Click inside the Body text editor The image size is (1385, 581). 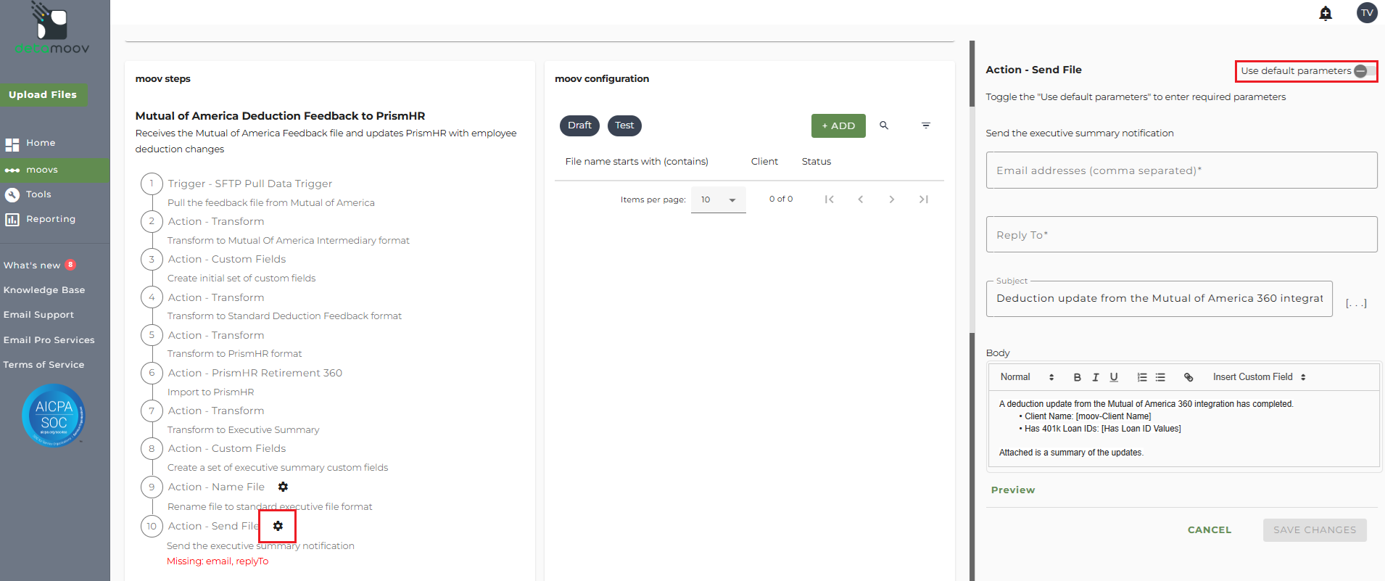point(1183,429)
